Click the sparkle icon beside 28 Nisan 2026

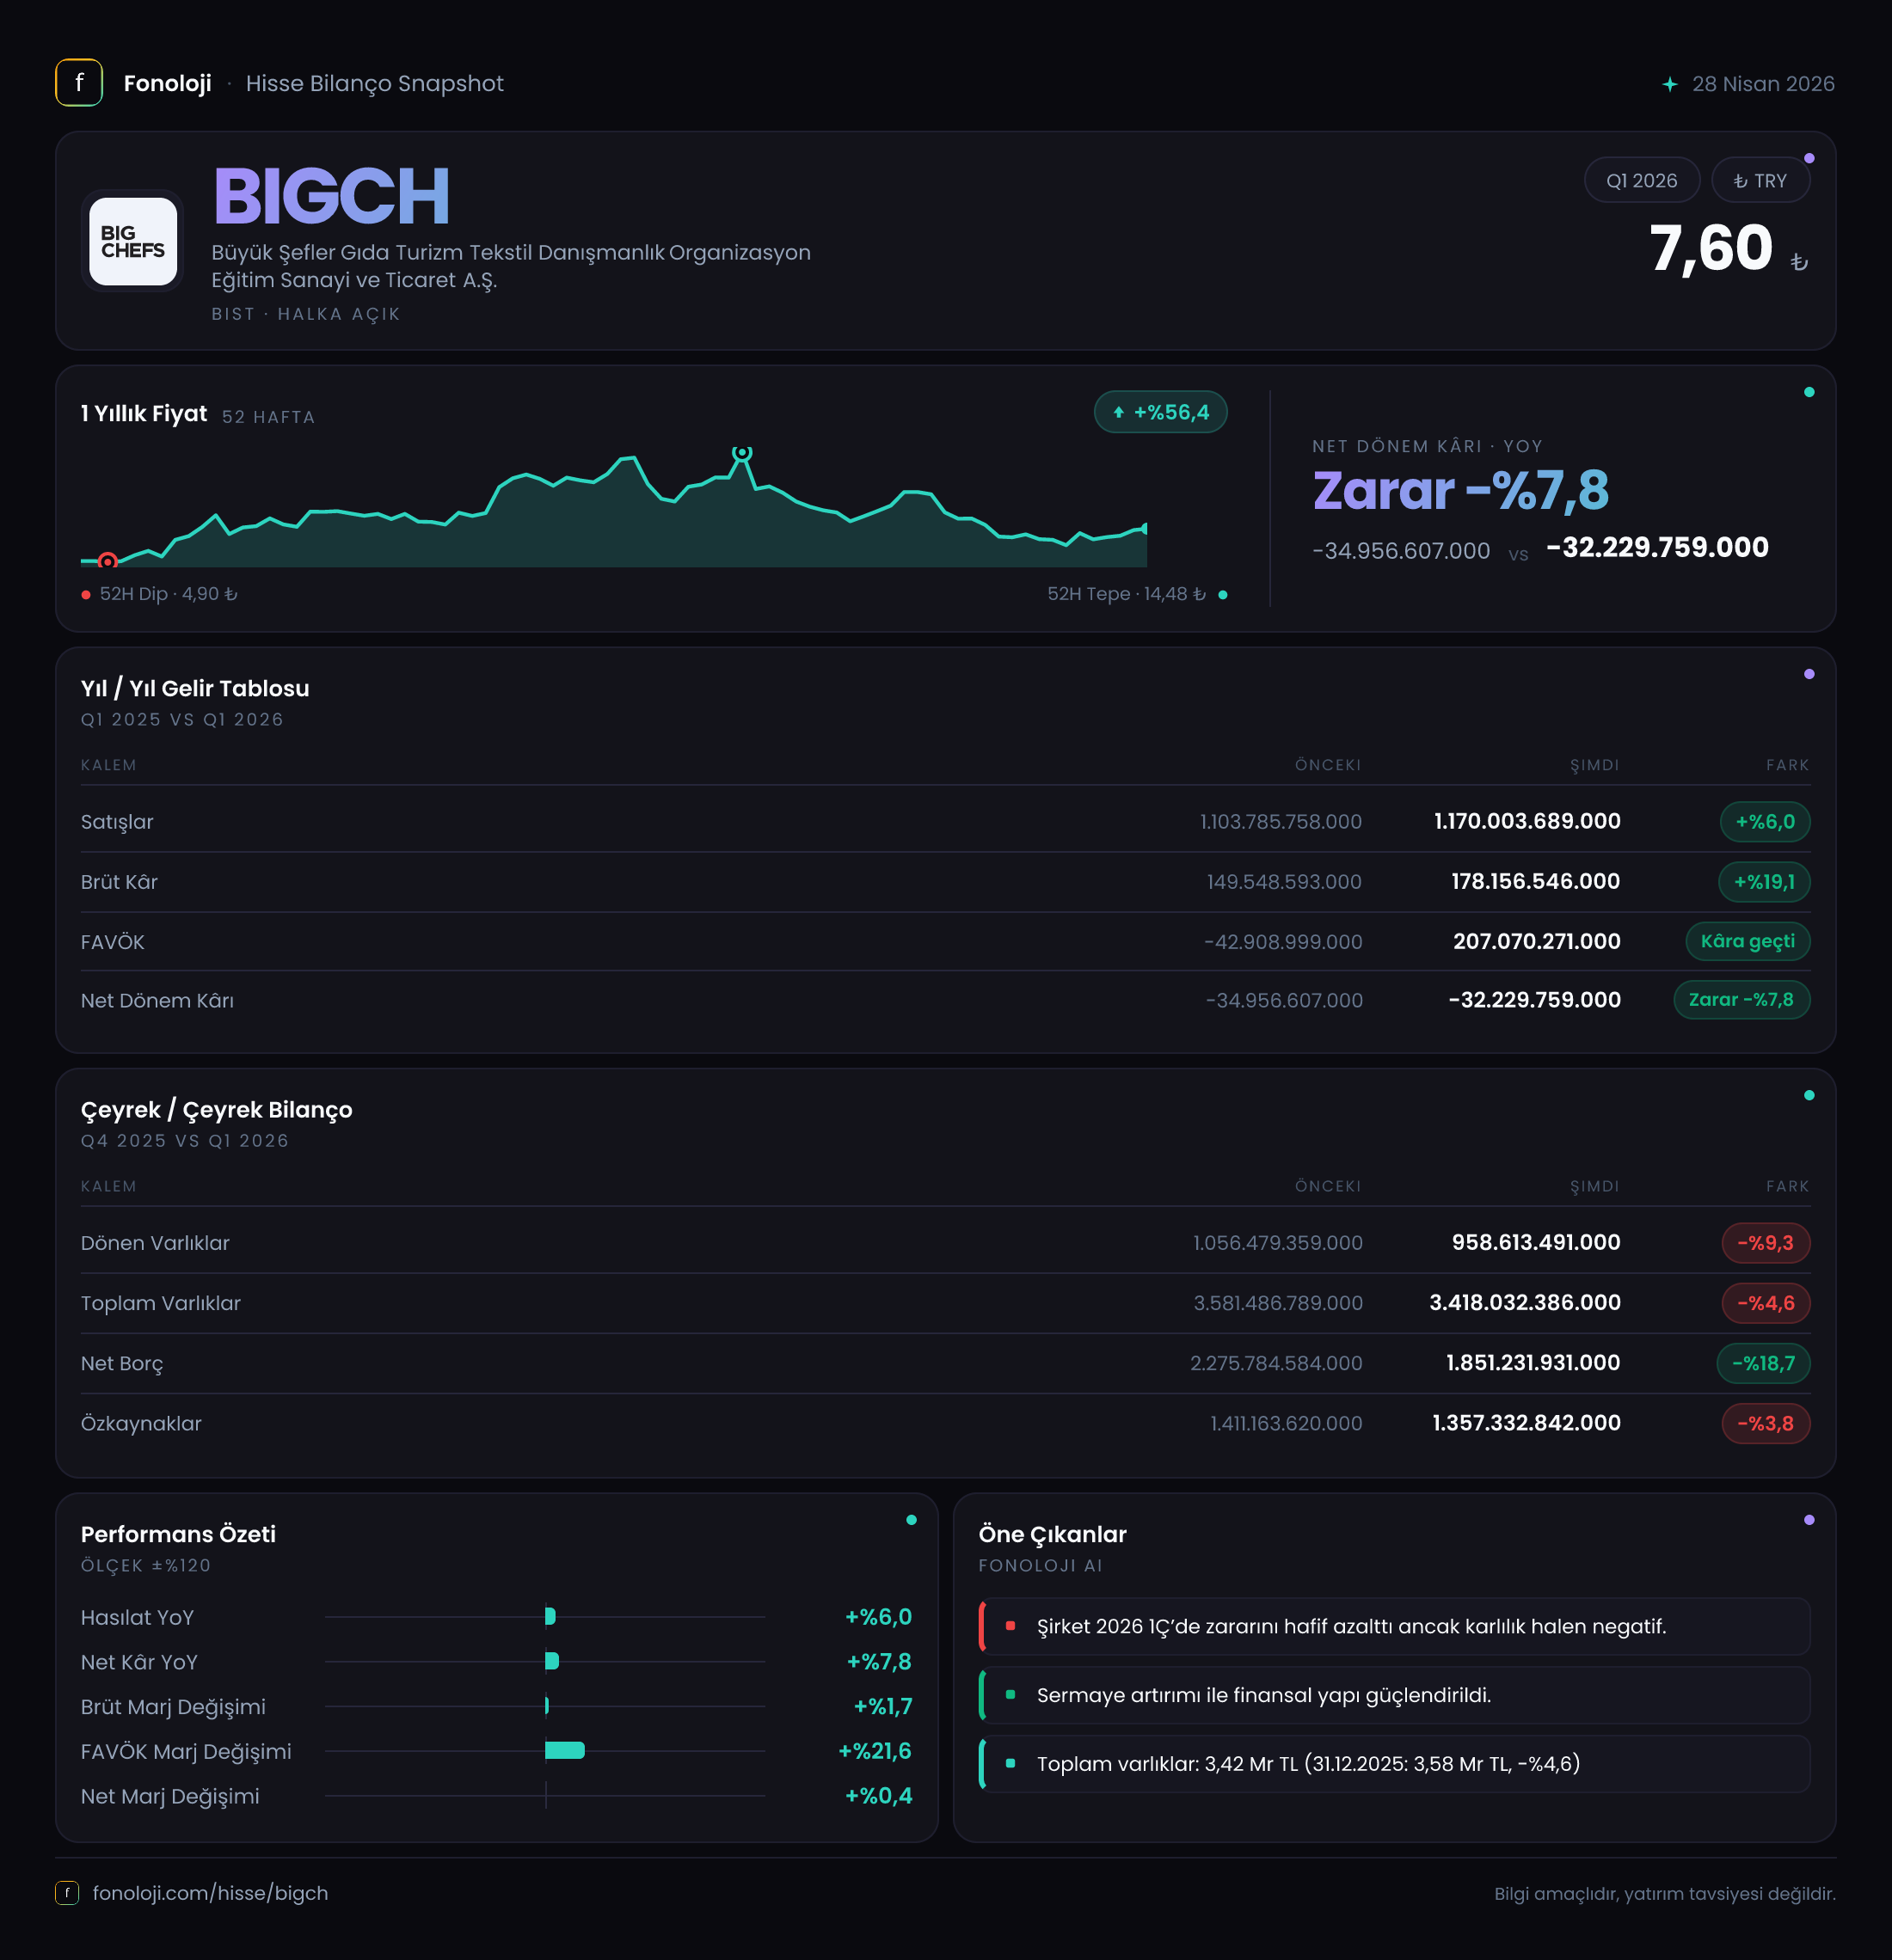tap(1670, 84)
